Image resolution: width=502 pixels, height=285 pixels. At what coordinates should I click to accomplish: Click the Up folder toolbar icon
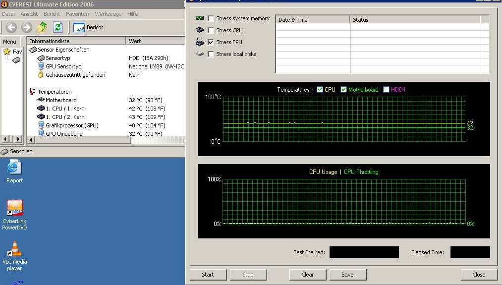(x=42, y=27)
